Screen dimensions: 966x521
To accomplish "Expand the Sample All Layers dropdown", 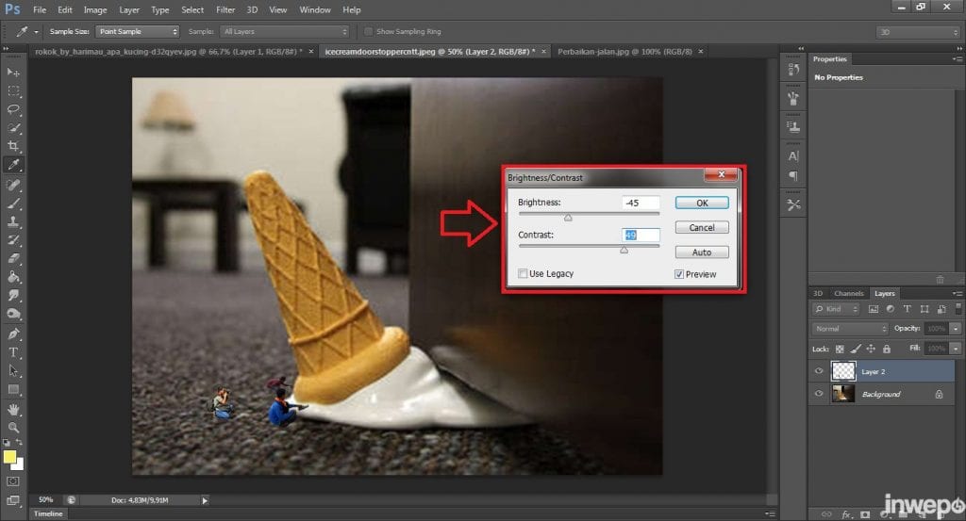I will tap(283, 31).
